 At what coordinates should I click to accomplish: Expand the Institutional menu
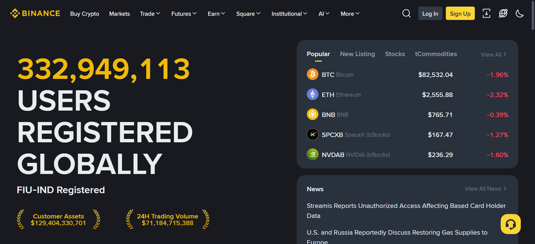pos(289,14)
